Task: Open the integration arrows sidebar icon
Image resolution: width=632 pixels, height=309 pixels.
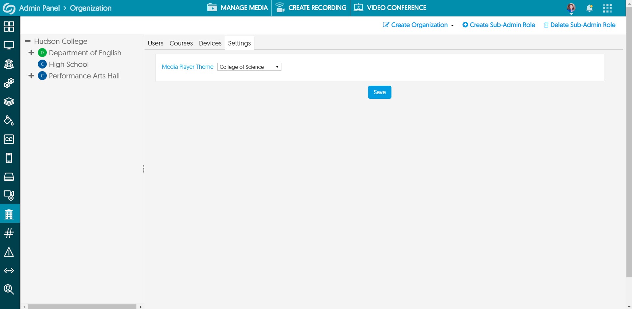Action: point(9,270)
